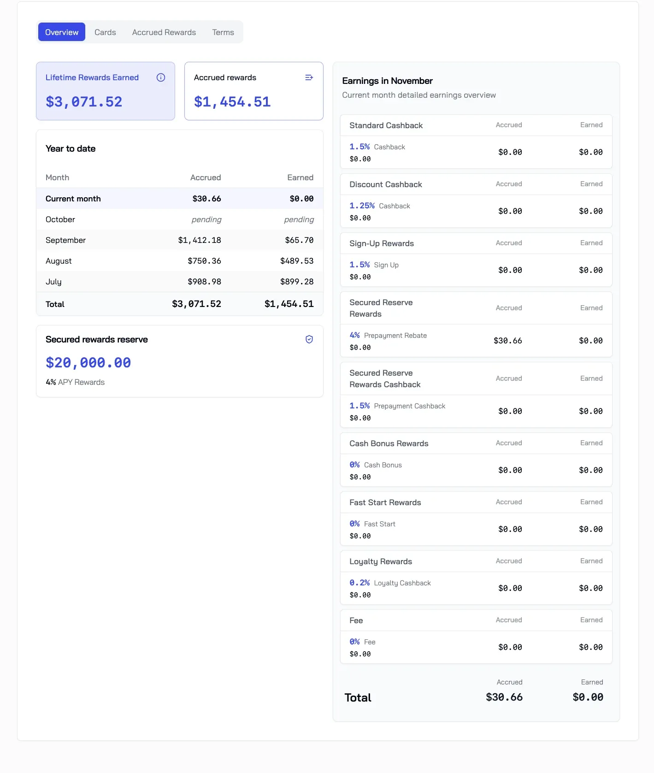Image resolution: width=654 pixels, height=773 pixels.
Task: Click the shield icon on Secured rewards reserve
Action: click(309, 339)
